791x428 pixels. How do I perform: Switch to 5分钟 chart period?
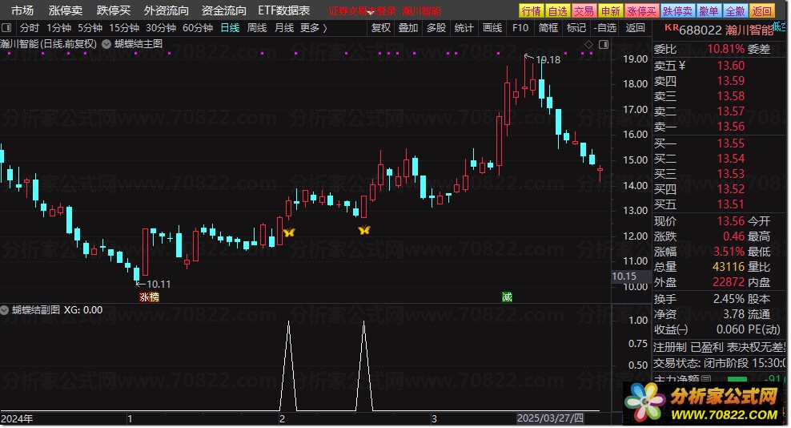coord(90,28)
